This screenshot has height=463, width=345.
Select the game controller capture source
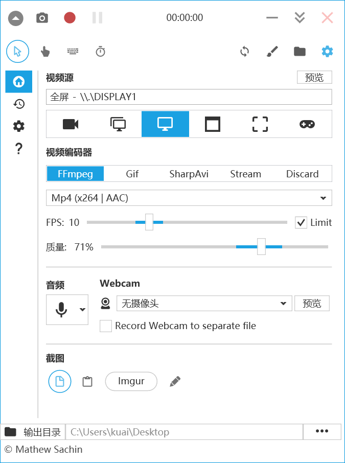coord(307,124)
